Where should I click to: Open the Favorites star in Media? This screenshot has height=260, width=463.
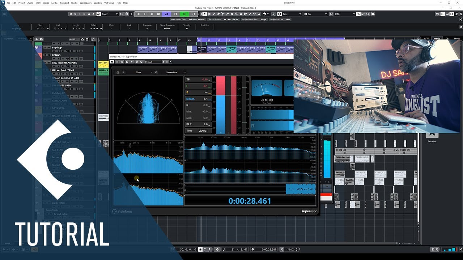[432, 135]
